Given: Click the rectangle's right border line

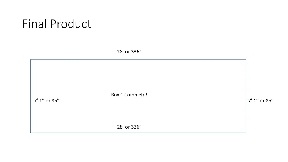Looking at the screenshot, I should click(x=246, y=96).
